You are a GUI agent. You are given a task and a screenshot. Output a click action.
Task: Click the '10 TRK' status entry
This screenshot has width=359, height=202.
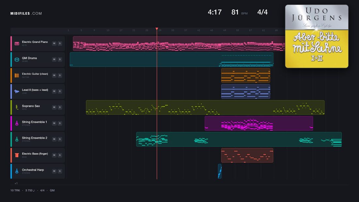pyautogui.click(x=15, y=190)
